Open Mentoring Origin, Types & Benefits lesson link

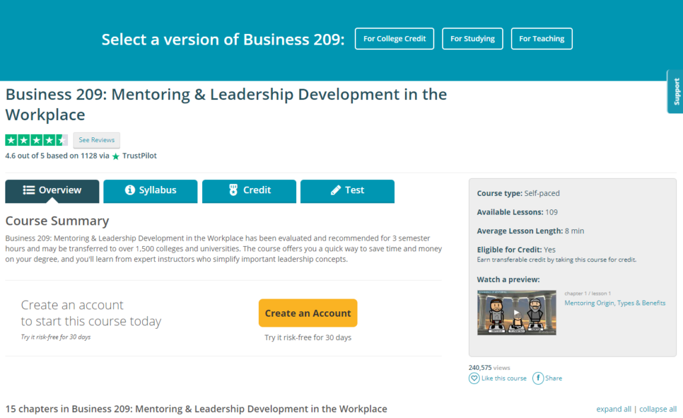614,303
